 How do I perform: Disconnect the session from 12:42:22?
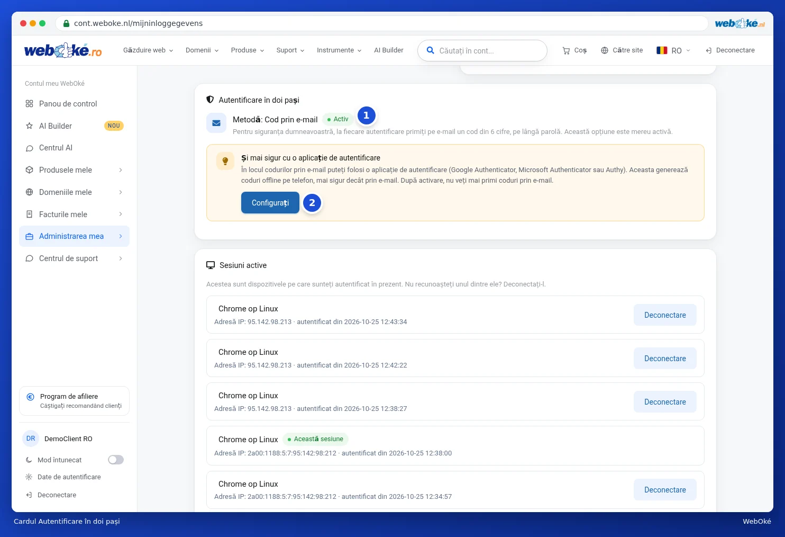pyautogui.click(x=665, y=359)
